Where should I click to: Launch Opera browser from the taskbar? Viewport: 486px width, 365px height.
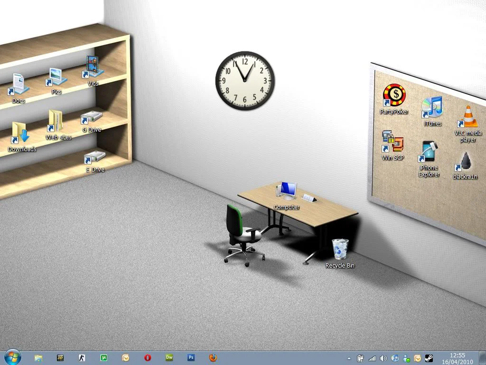(x=148, y=358)
